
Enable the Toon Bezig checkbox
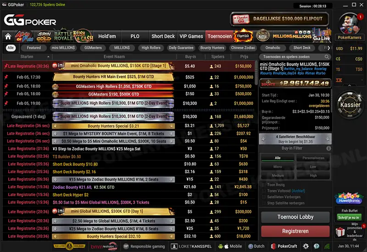click(x=263, y=185)
